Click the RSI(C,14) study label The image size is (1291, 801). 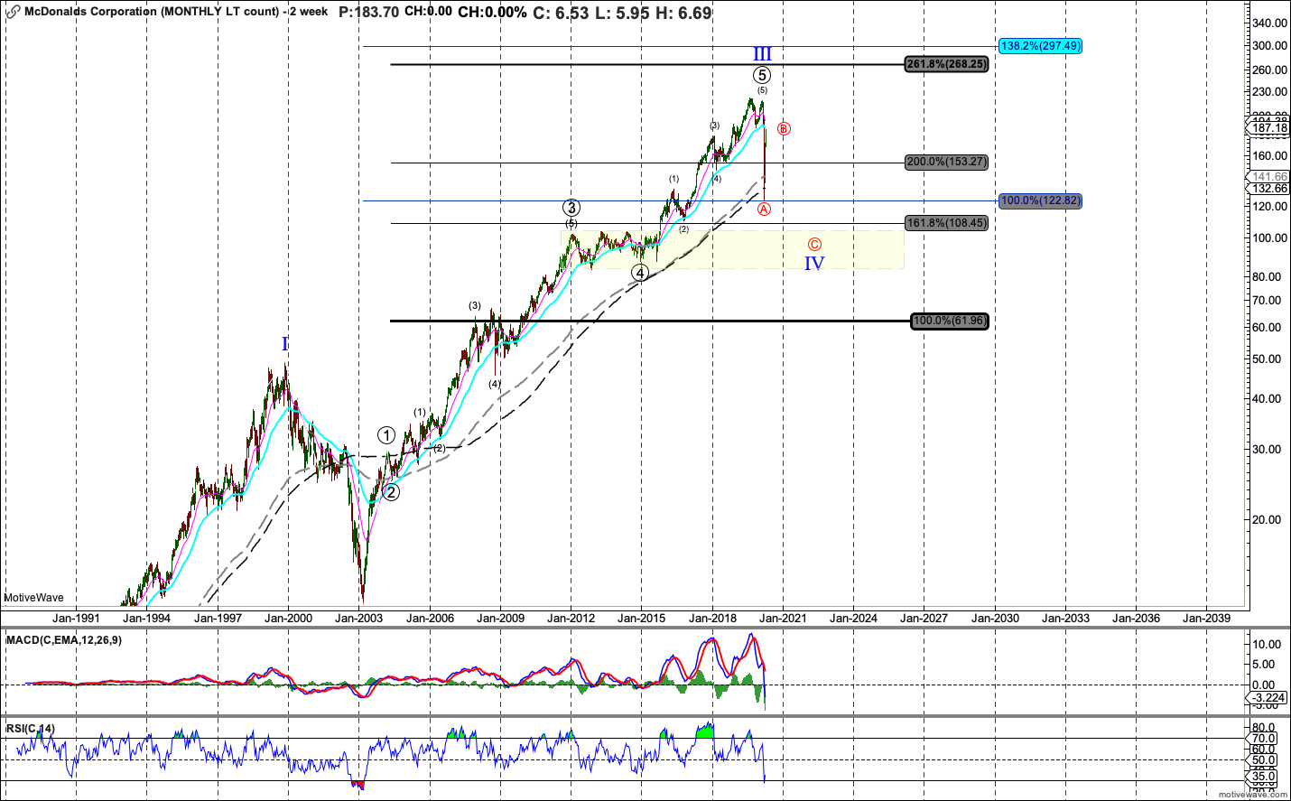(30, 729)
